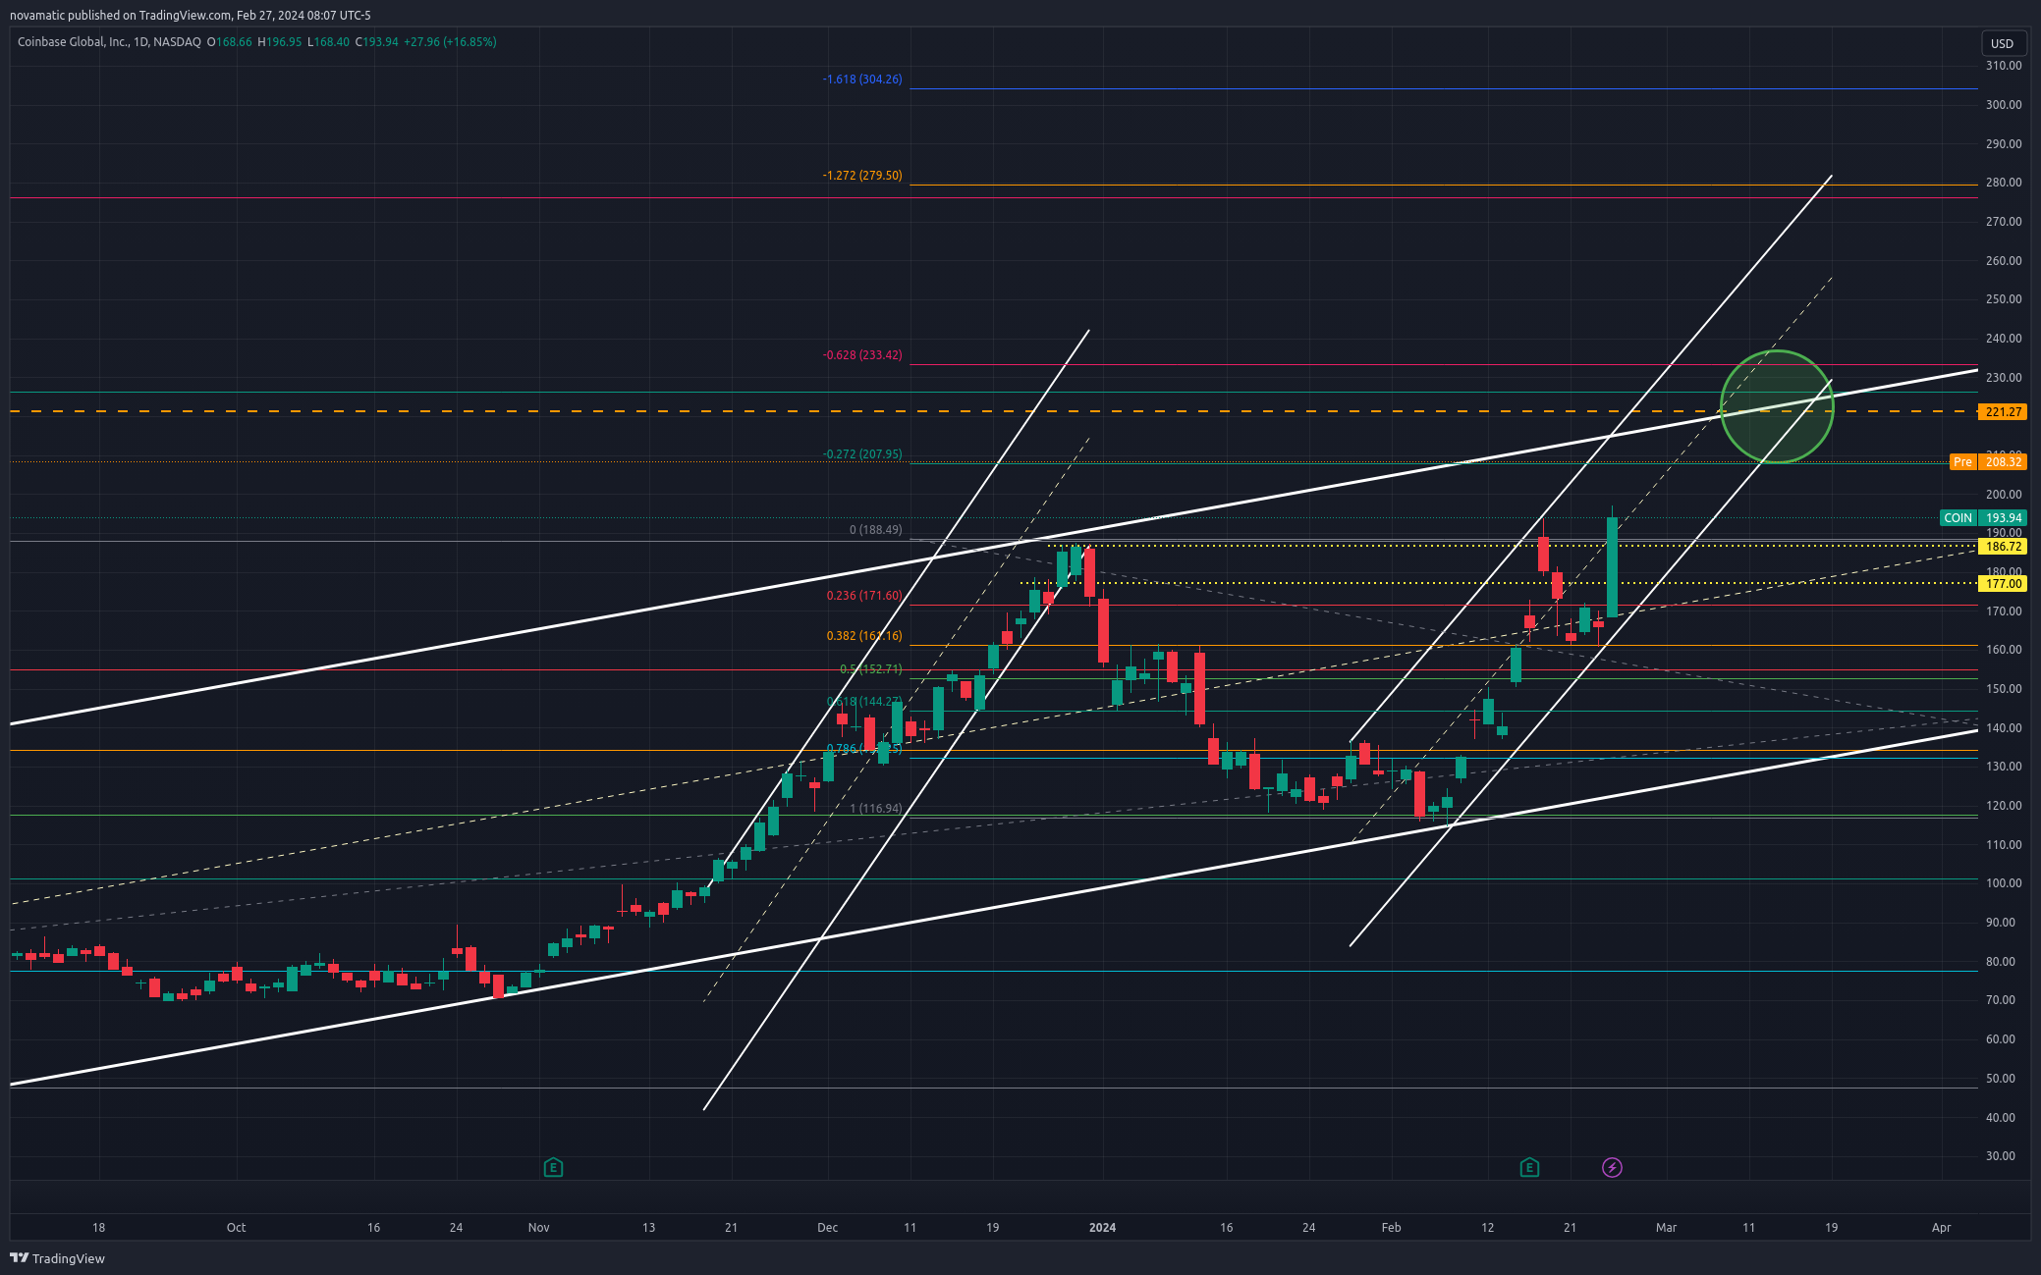Click the COIN 193.94 price label
The width and height of the screenshot is (2041, 1275).
point(1982,517)
